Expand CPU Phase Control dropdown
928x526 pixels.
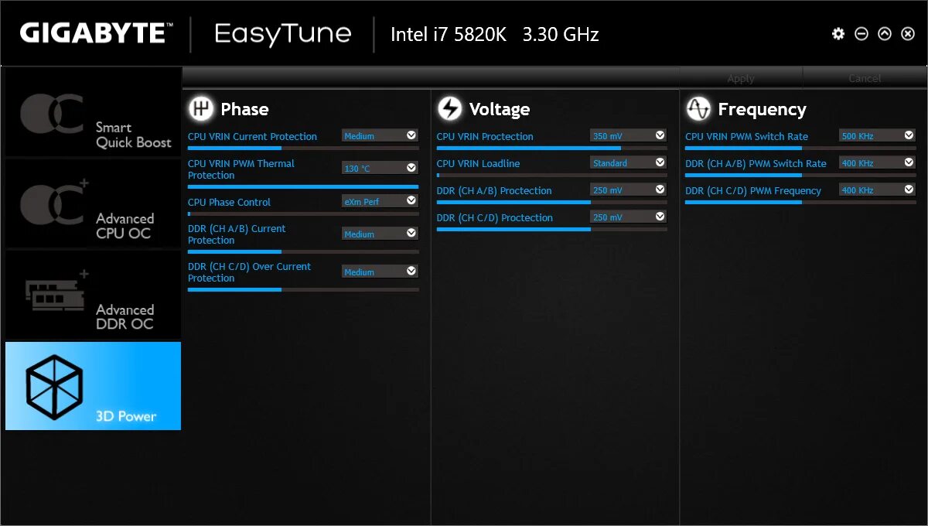click(380, 201)
